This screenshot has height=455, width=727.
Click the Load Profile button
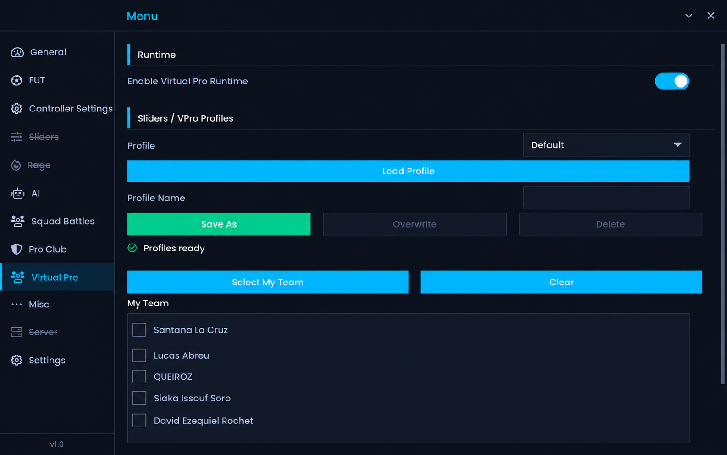click(x=408, y=171)
